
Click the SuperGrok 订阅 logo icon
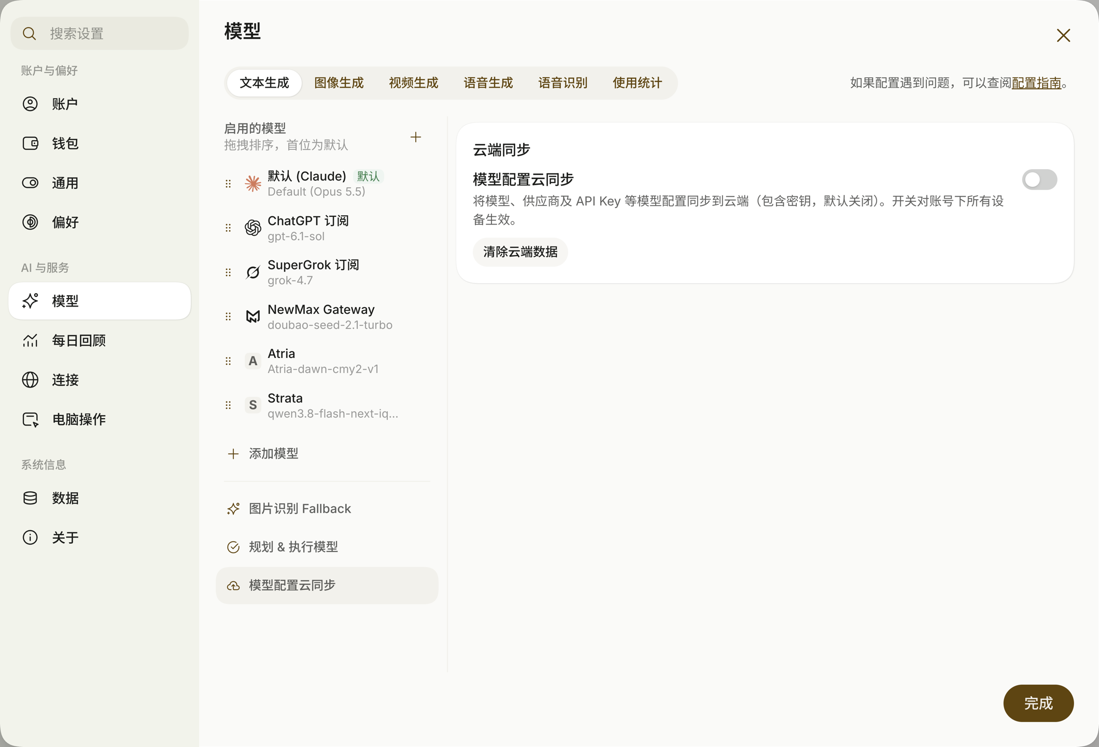click(252, 272)
